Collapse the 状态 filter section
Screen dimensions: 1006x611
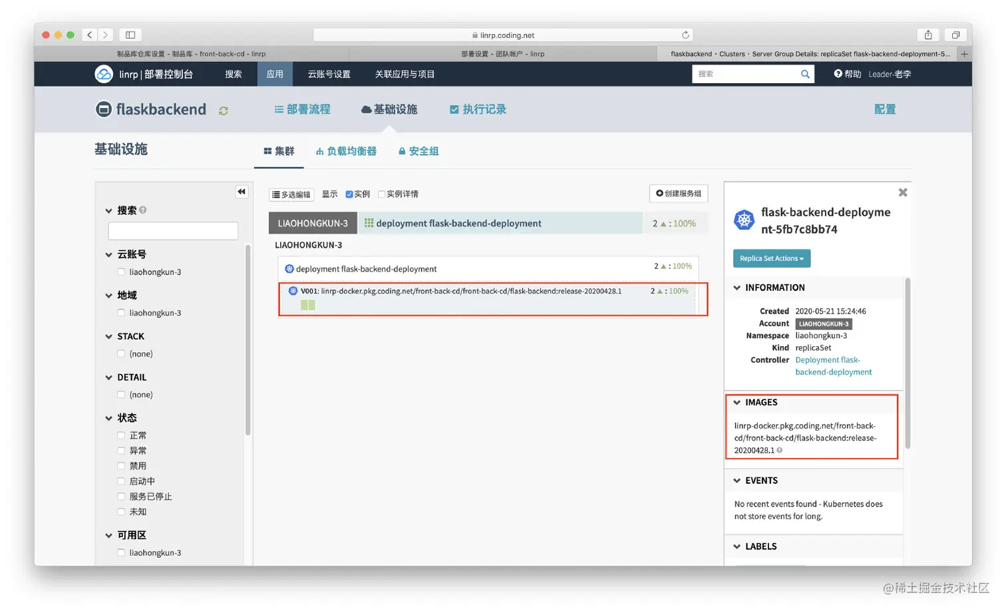108,418
